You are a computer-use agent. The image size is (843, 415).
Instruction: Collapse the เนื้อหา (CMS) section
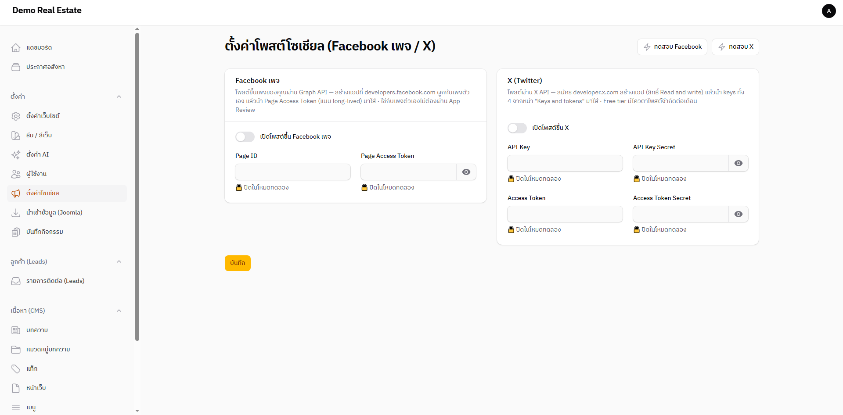click(x=119, y=311)
